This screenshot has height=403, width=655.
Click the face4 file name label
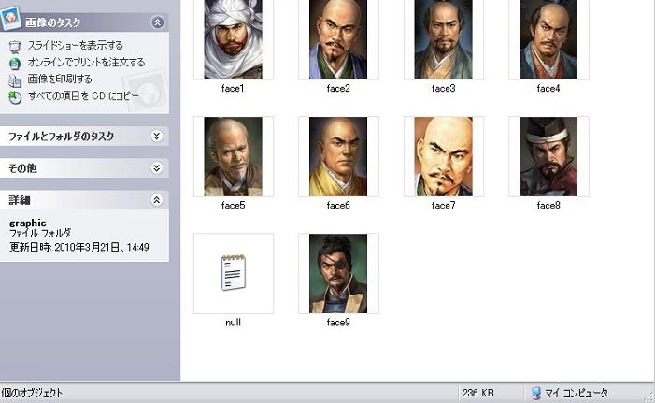coord(548,88)
